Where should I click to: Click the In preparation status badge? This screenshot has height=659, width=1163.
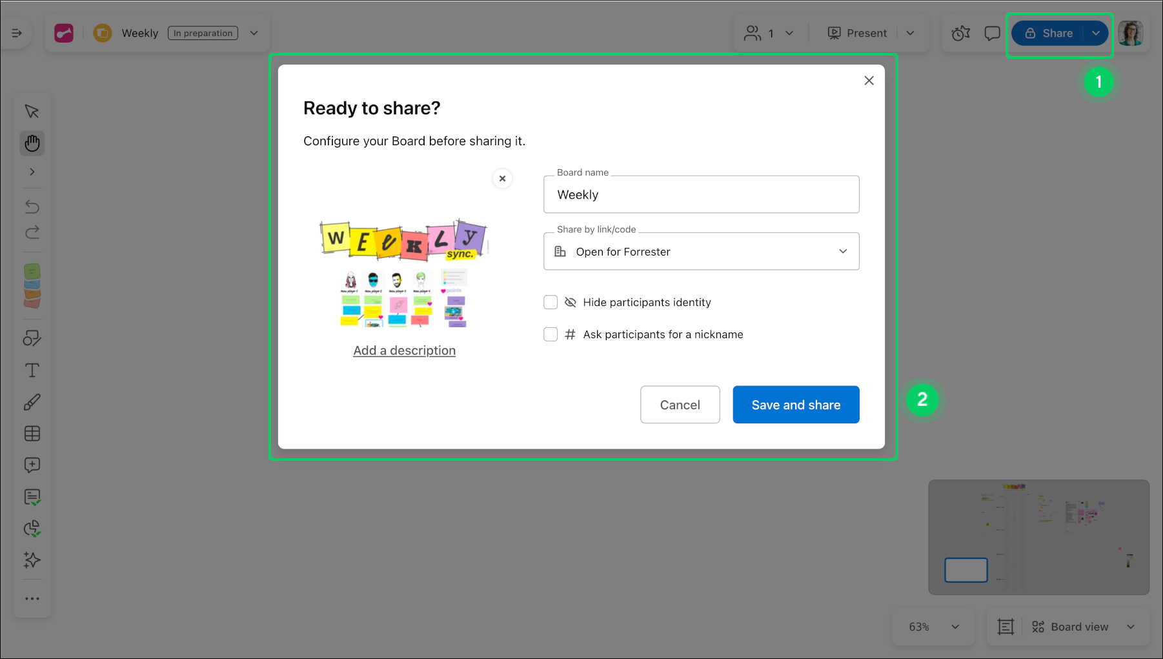203,33
